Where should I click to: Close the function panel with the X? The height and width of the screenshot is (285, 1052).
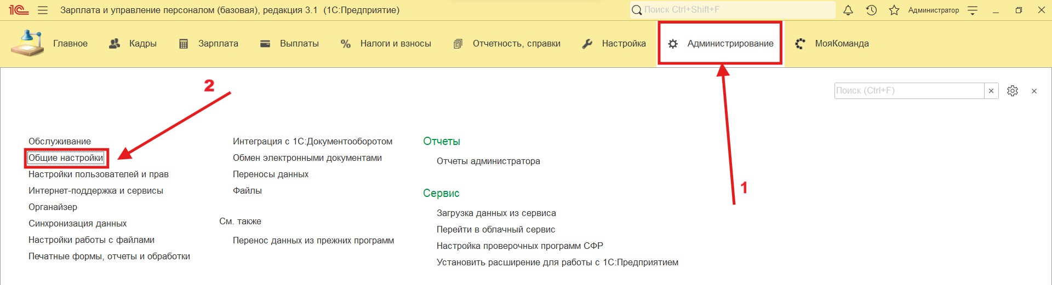tap(1034, 91)
